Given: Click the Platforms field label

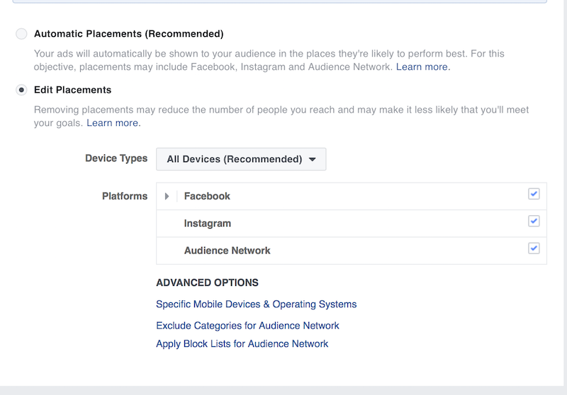Looking at the screenshot, I should point(125,196).
